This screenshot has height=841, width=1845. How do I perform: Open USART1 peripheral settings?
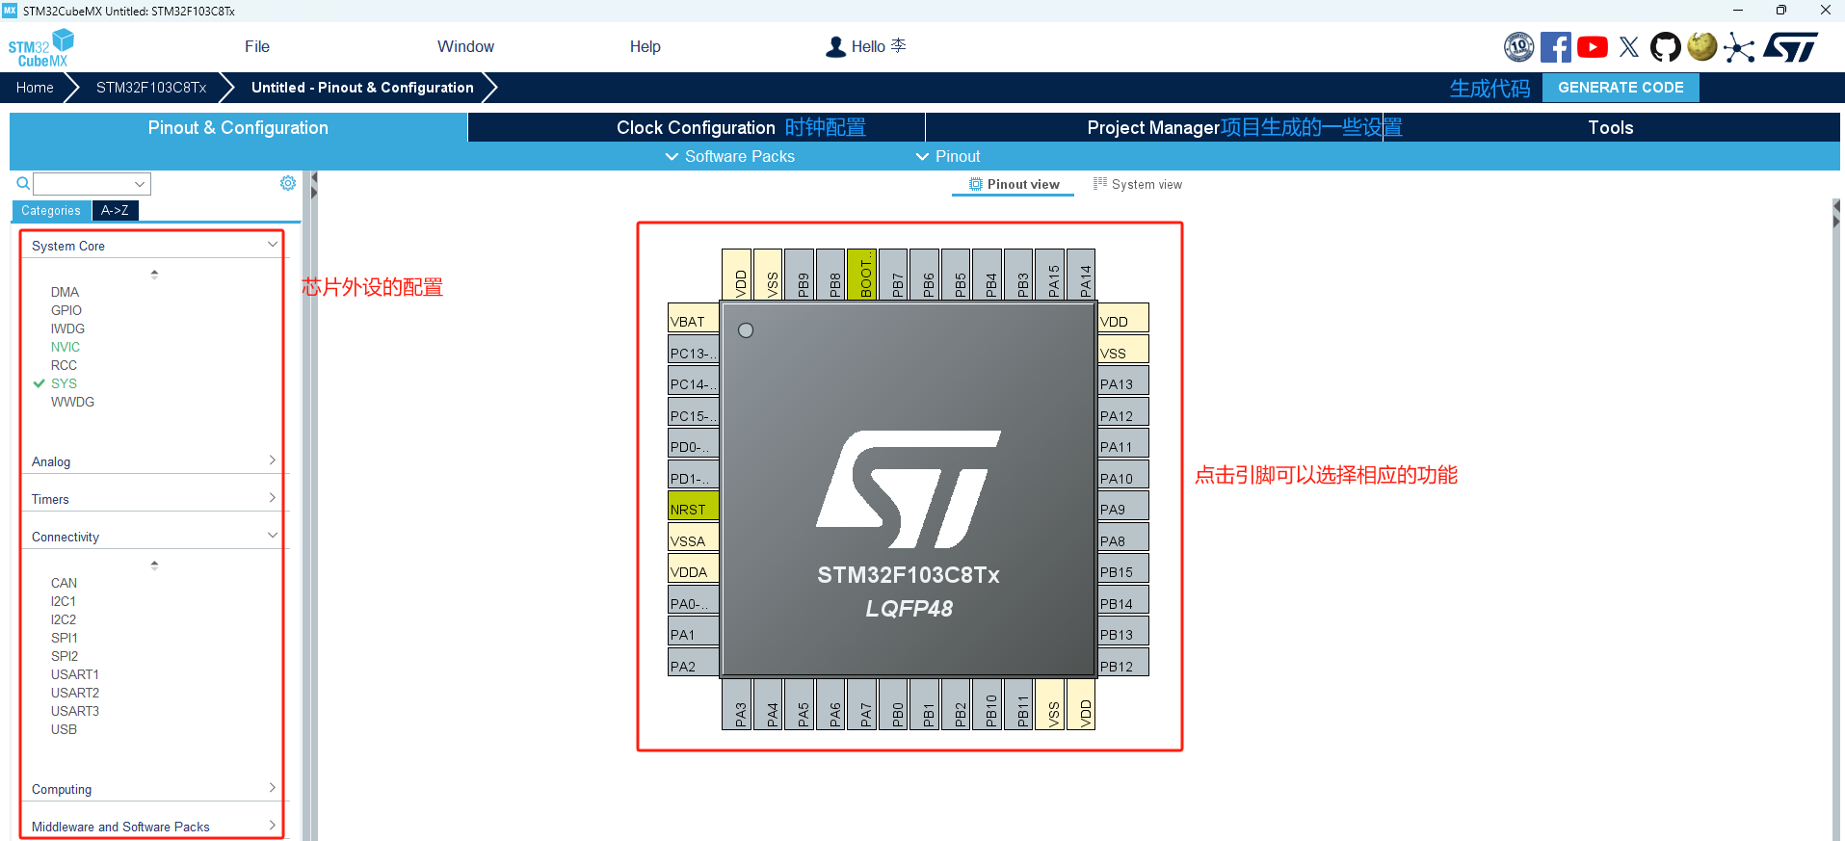(x=75, y=674)
